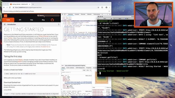Expand the fixedHeaderContainer div node
Image resolution: width=175 pixels, height=98 pixels.
(x=64, y=22)
